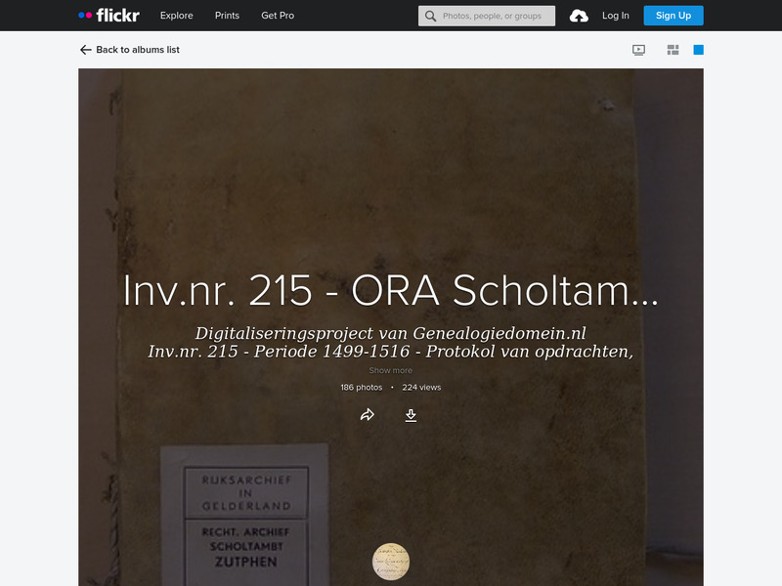
Task: Click the circular owner avatar
Action: click(391, 561)
